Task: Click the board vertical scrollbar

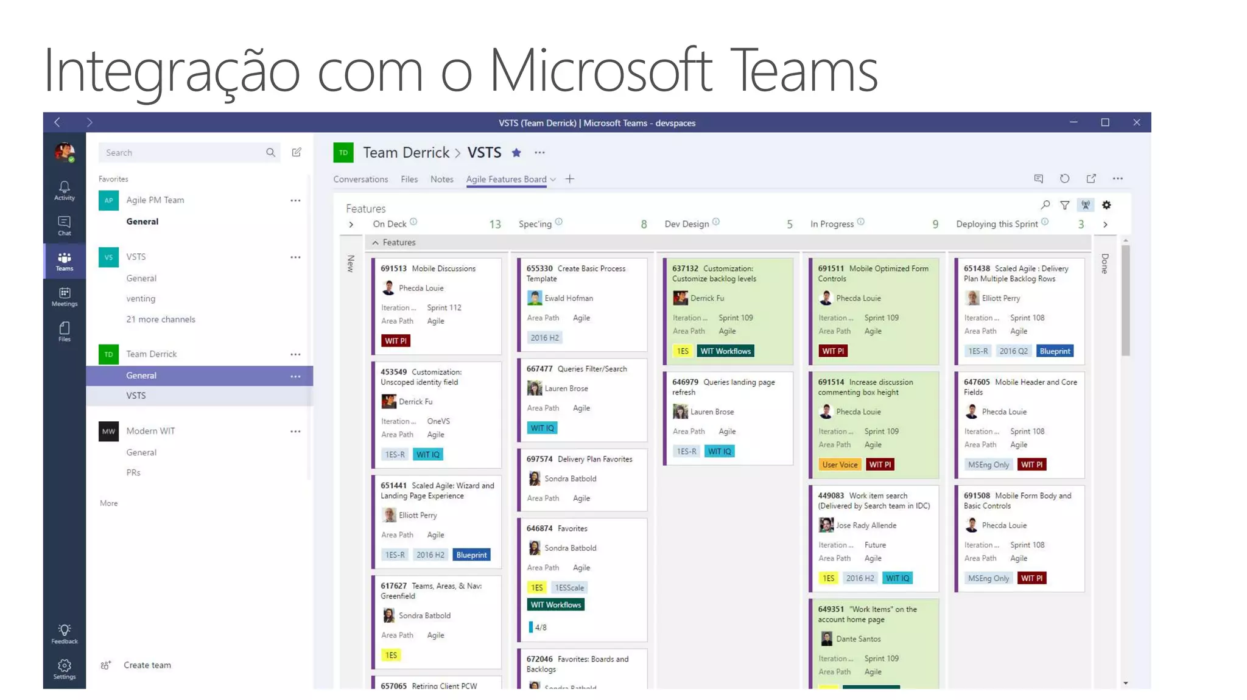Action: tap(1125, 300)
